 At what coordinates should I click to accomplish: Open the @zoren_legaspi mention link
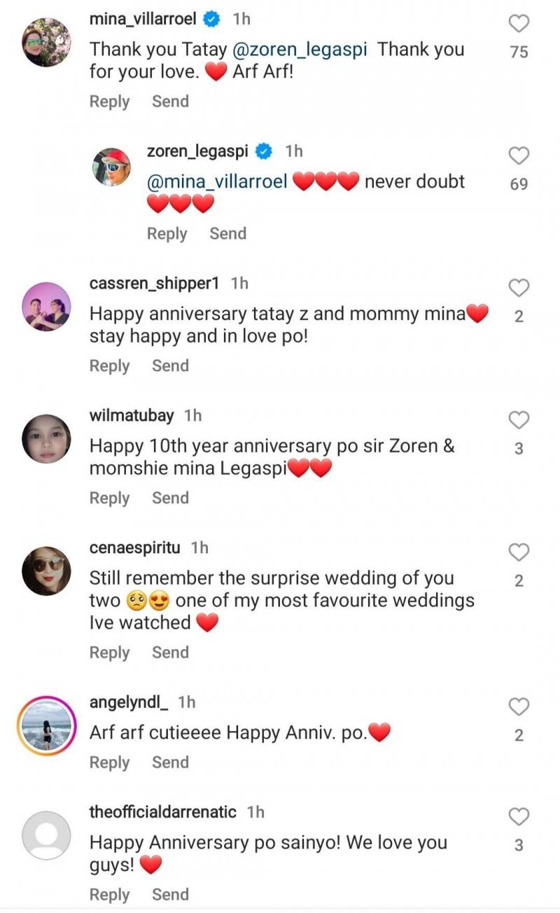(299, 50)
